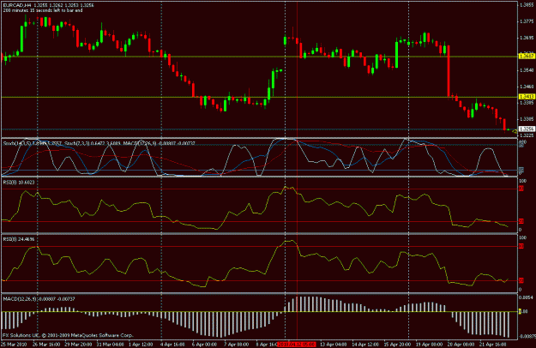Click the white current price label 1.3256
536x348 pixels.
coord(527,129)
